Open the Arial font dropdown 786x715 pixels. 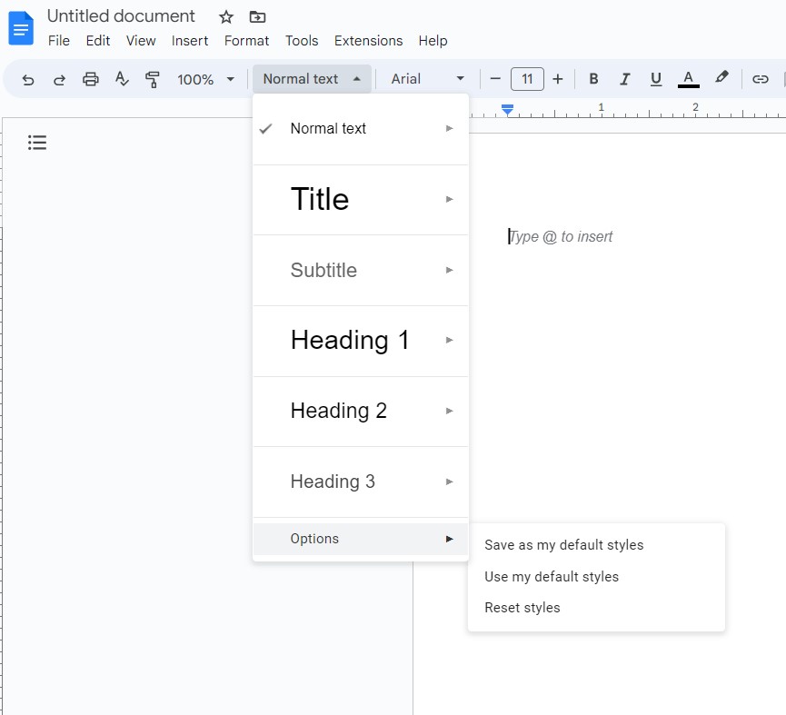427,79
